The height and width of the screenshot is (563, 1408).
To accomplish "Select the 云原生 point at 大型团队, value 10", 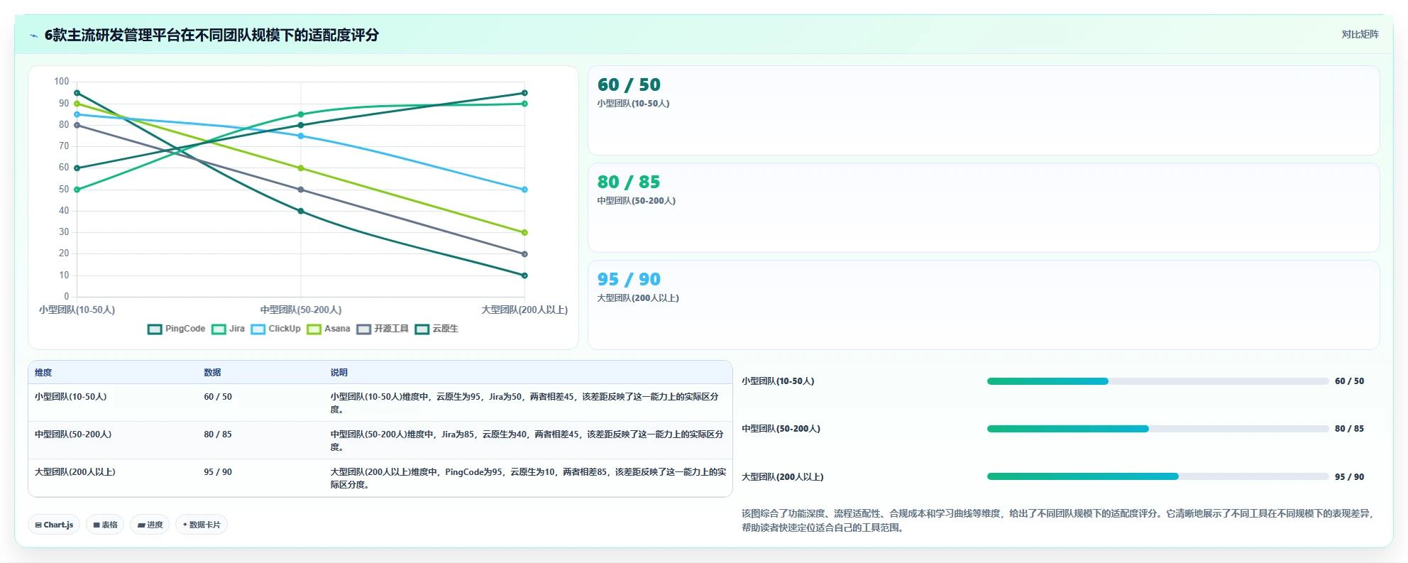I will (524, 275).
